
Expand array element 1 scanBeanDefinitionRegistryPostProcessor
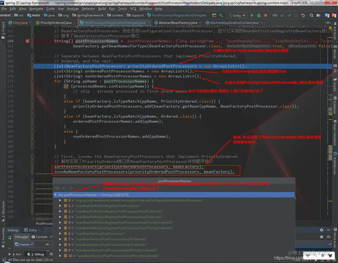pos(60,206)
